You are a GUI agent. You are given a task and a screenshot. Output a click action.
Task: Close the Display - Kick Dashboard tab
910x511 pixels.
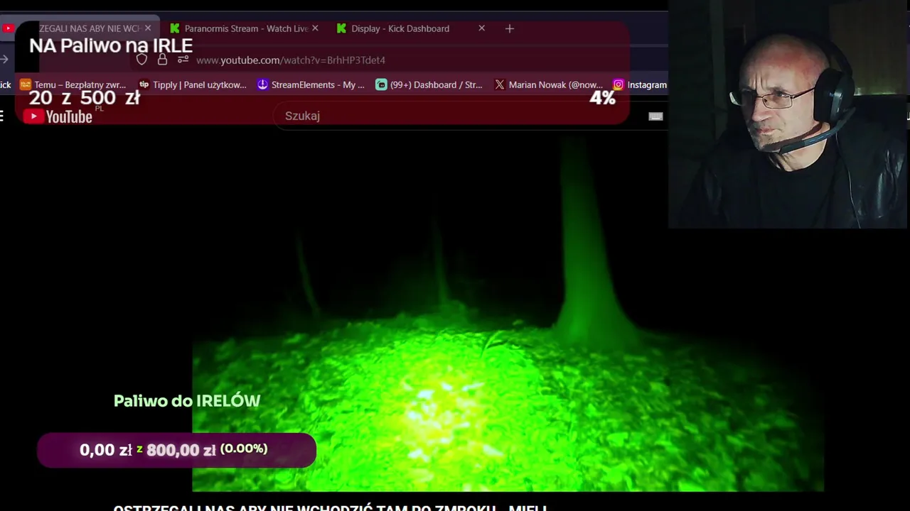(x=481, y=28)
